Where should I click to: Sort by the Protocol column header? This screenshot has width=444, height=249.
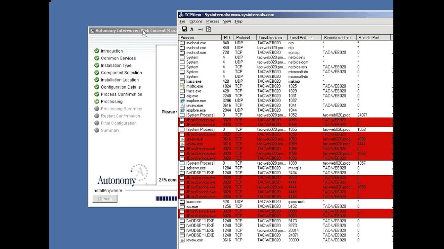point(245,38)
